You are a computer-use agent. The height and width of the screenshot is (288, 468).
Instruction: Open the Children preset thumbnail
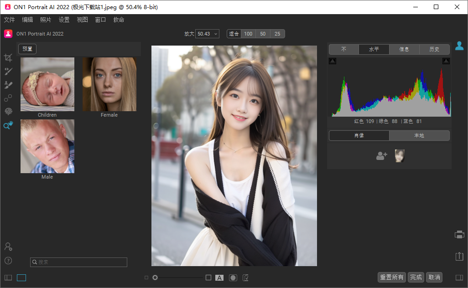coord(47,84)
